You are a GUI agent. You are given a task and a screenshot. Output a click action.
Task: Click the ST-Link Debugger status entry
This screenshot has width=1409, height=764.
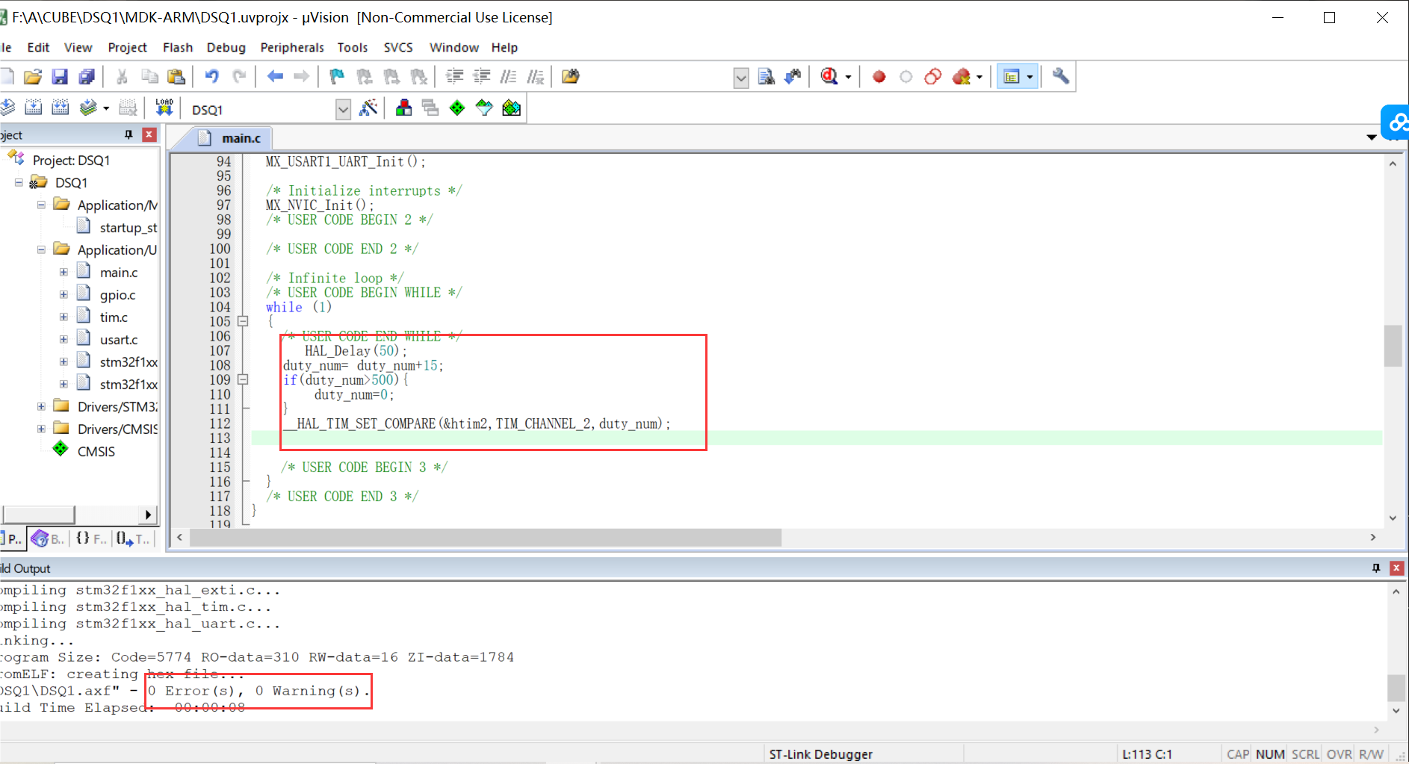(820, 754)
